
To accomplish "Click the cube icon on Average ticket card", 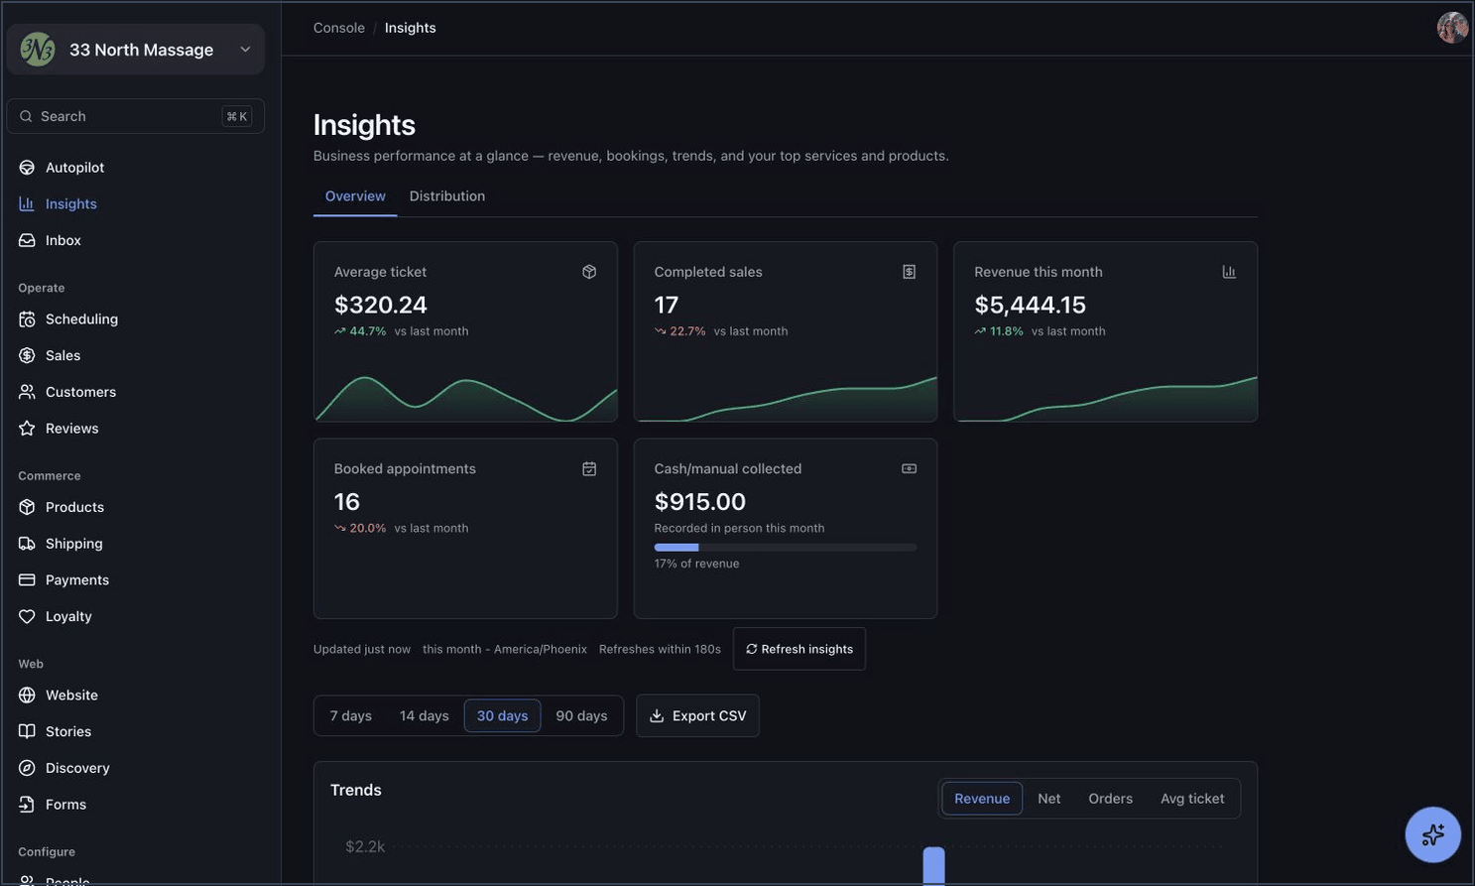I will tap(589, 272).
